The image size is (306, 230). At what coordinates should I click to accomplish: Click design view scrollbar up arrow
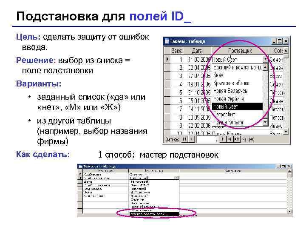289,172
